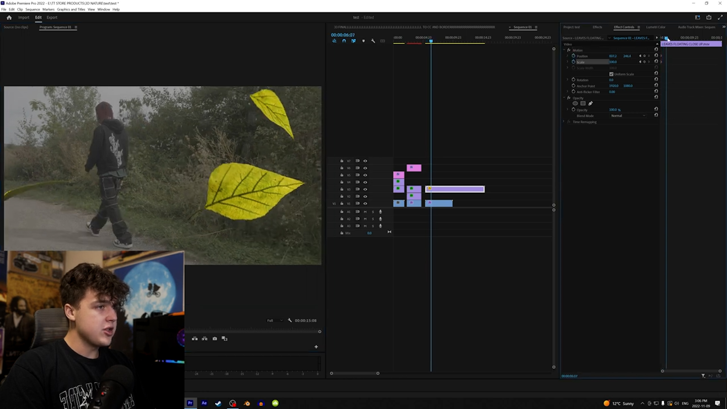Toggle Linked Selection icon in timeline
The height and width of the screenshot is (409, 727).
coord(353,41)
